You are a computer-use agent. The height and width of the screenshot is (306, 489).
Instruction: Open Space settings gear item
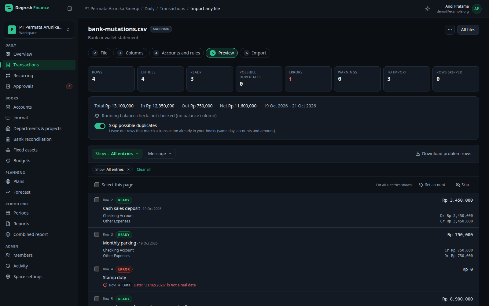click(39, 277)
